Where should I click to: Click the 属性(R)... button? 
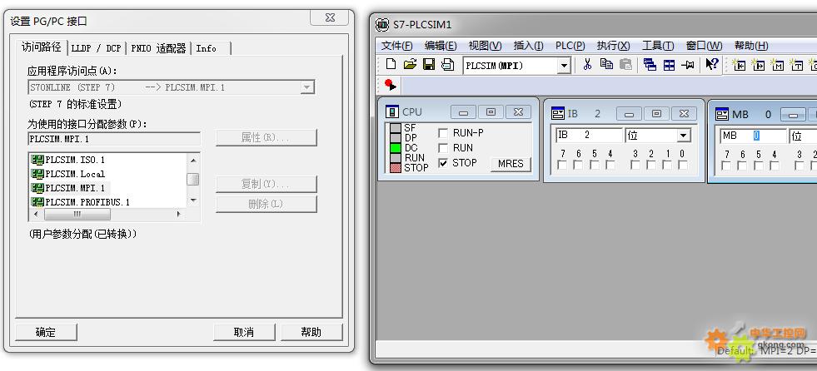267,137
